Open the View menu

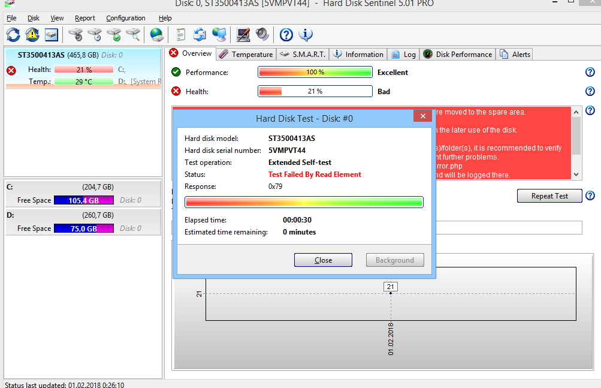[x=57, y=18]
